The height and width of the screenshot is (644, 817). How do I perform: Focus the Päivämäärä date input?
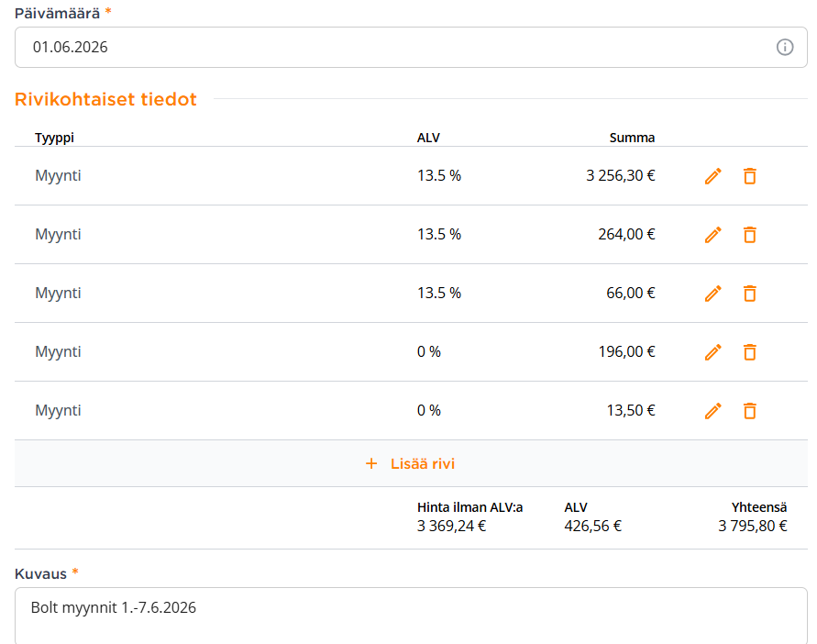[411, 48]
